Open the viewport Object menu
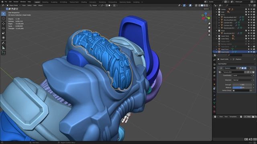Viewport: 257px width, 144px height. (x=40, y=5)
